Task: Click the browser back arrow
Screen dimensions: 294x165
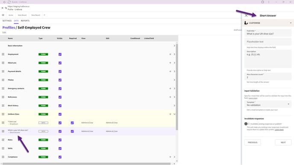Action: coord(5,2)
